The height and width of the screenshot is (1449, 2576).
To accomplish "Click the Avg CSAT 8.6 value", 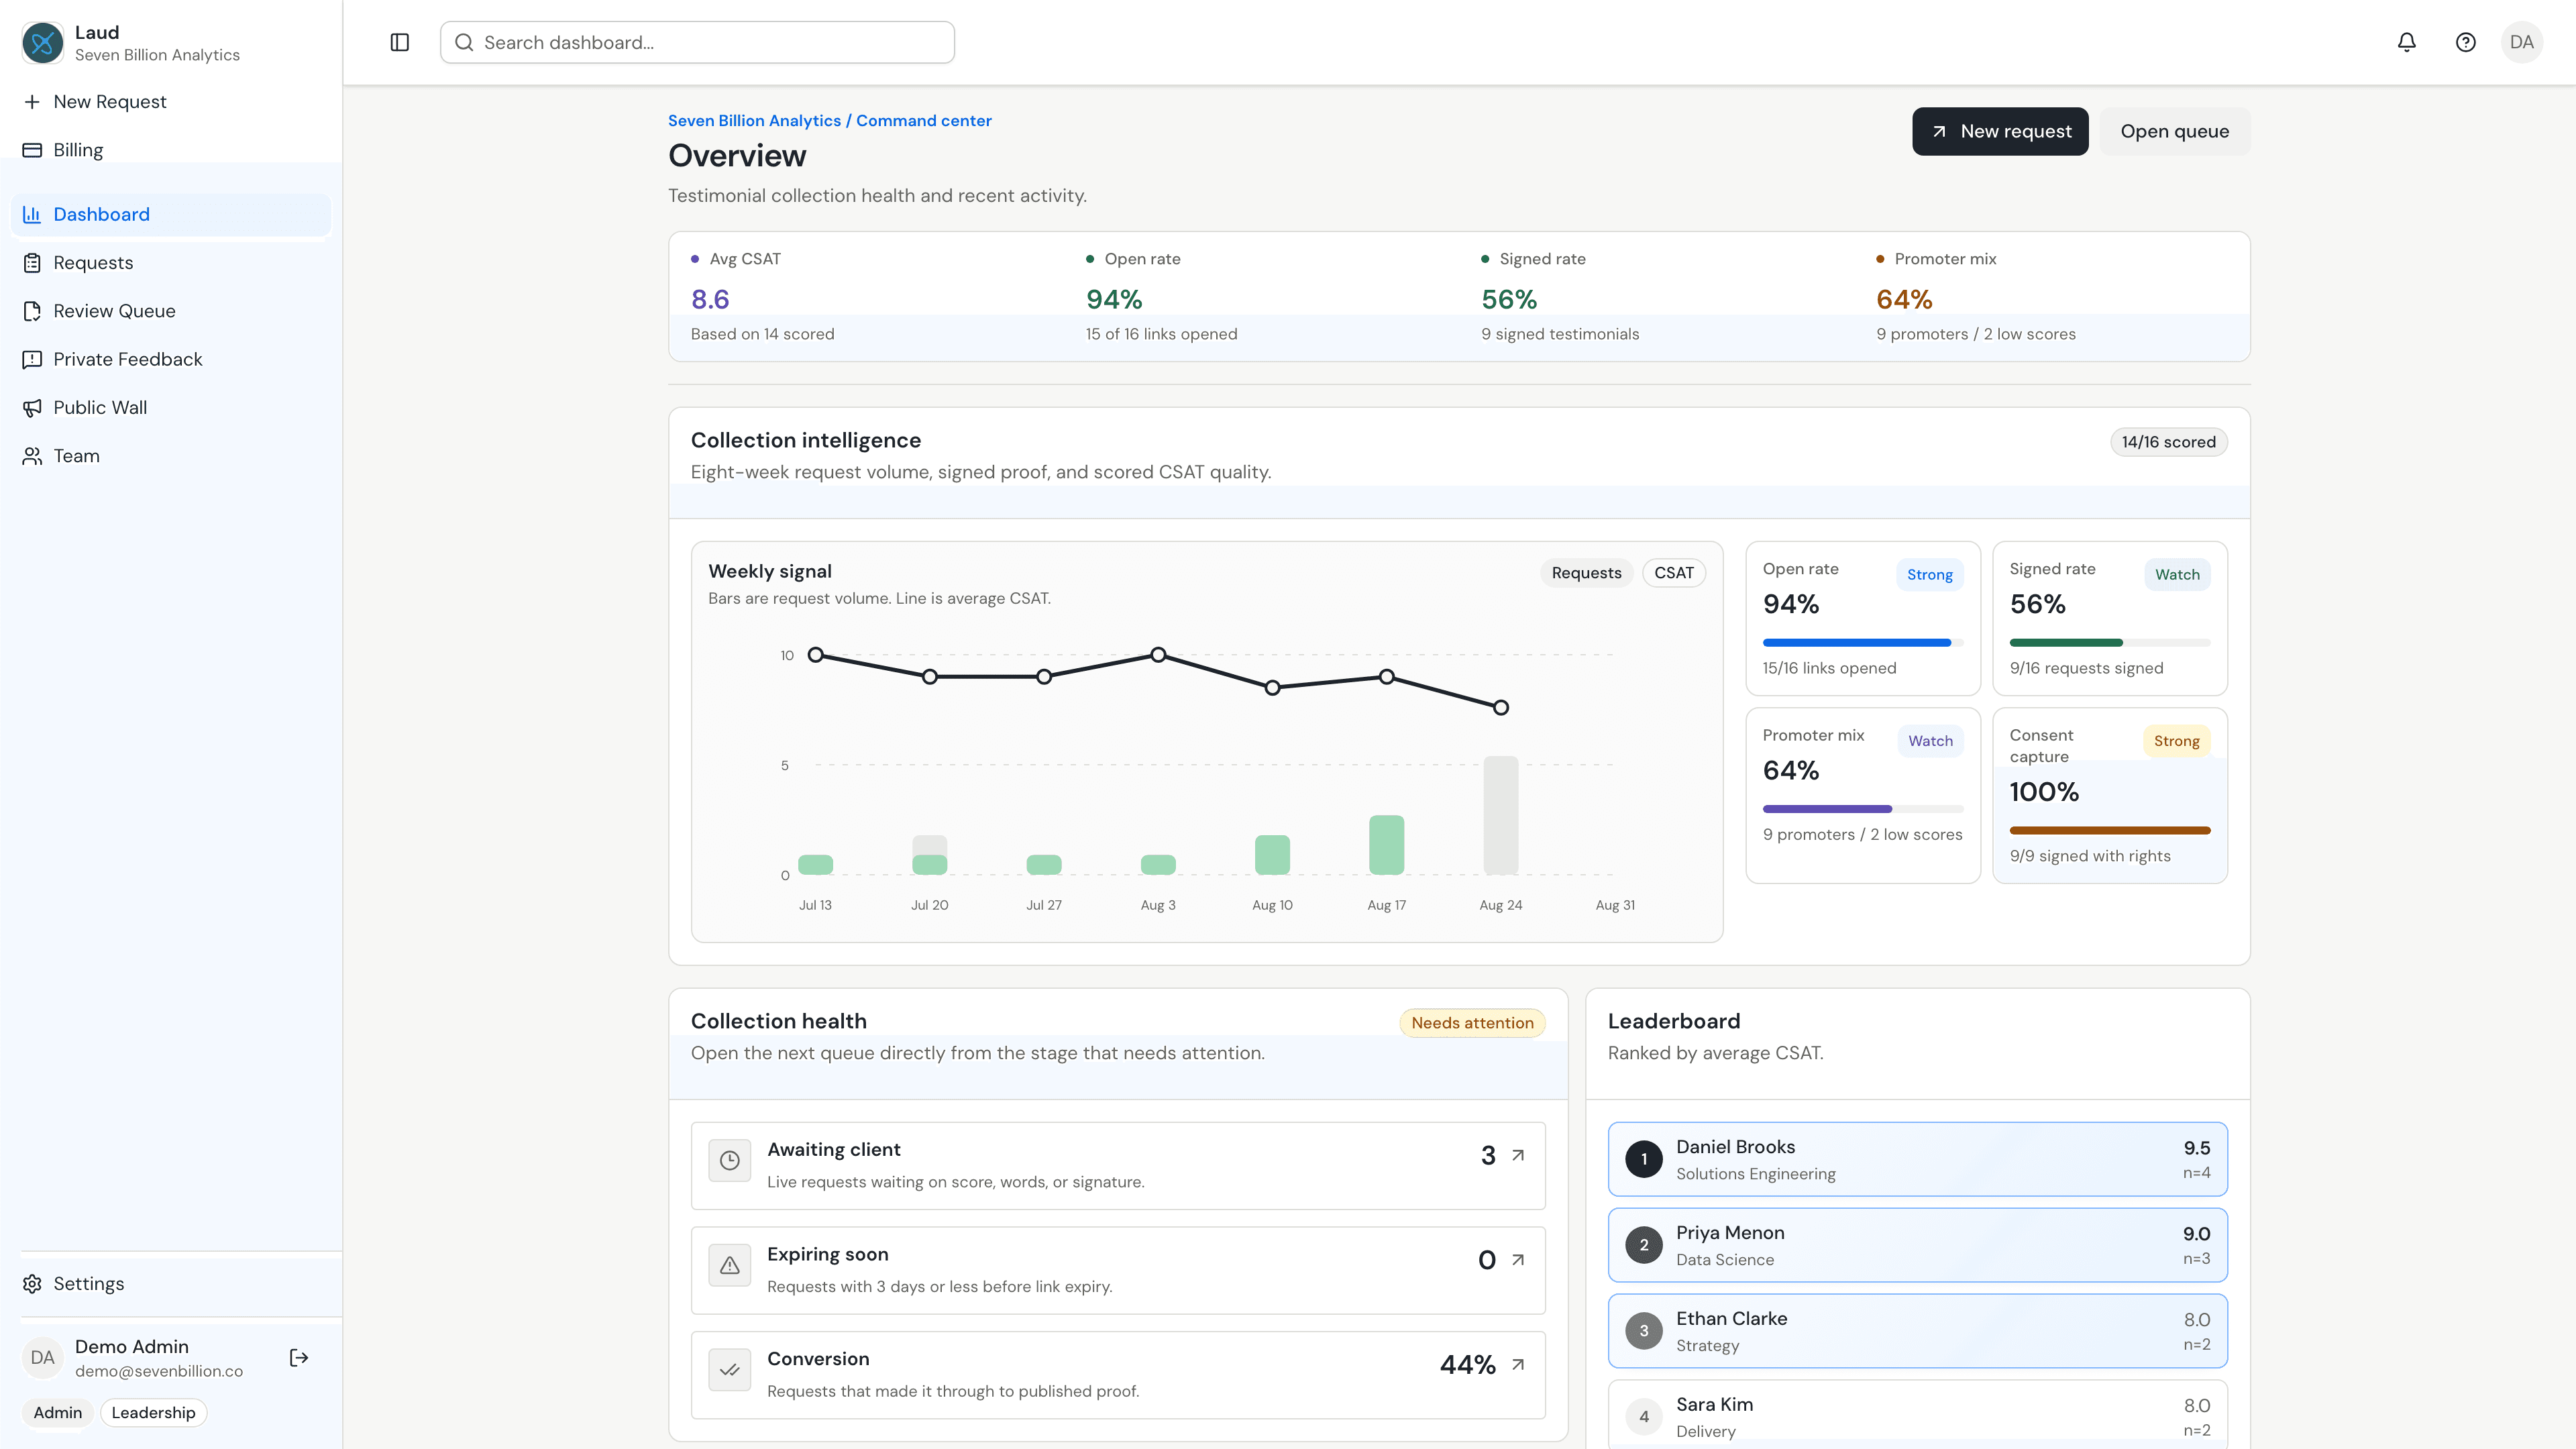I will tap(709, 299).
